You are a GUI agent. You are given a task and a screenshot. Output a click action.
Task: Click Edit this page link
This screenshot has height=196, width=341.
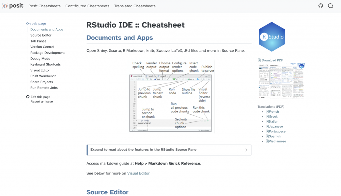(40, 97)
